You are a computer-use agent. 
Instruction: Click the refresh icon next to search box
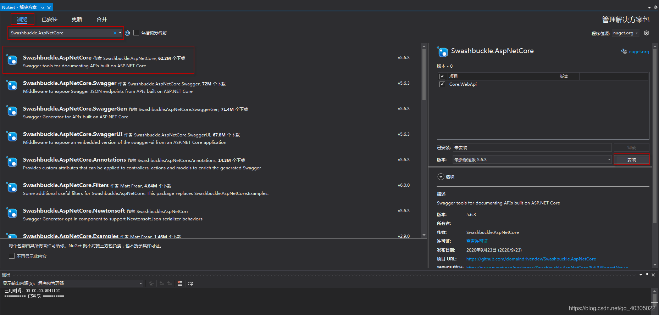point(127,33)
